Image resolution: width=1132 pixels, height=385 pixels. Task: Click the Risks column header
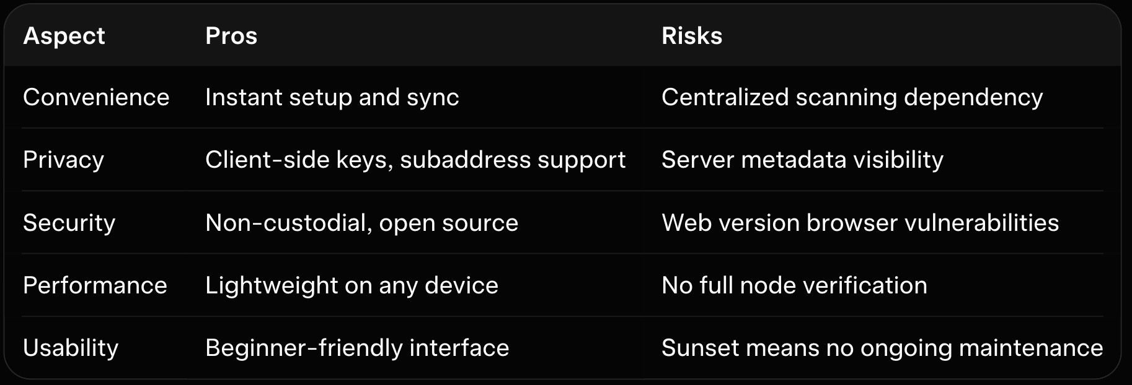692,36
